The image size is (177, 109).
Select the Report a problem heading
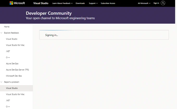pyautogui.click(x=12, y=82)
